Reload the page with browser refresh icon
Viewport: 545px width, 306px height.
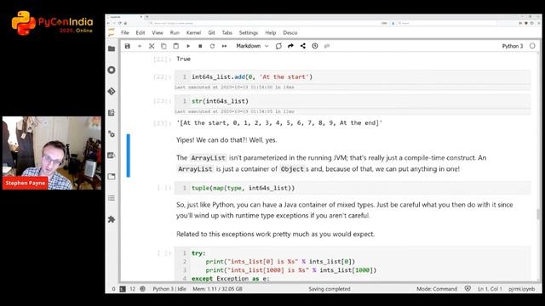pyautogui.click(x=120, y=23)
